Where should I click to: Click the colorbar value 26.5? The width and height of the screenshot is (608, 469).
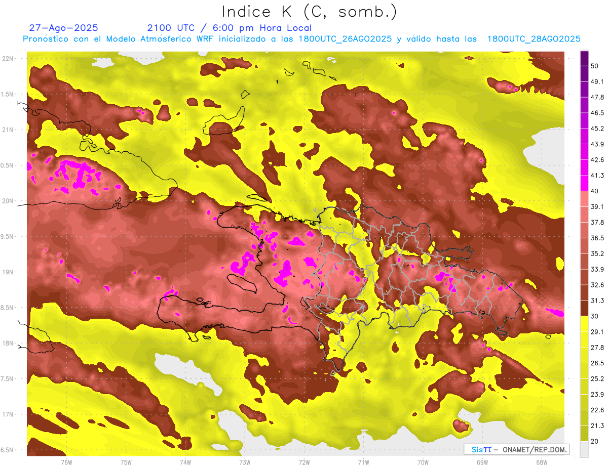pos(597,363)
